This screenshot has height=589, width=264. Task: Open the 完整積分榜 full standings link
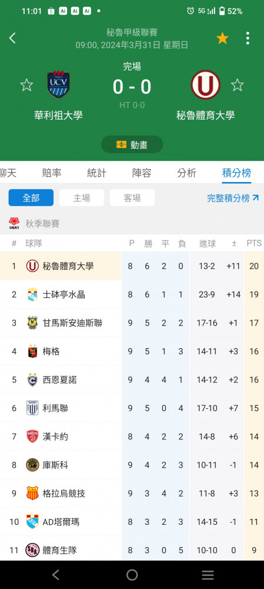click(x=233, y=198)
